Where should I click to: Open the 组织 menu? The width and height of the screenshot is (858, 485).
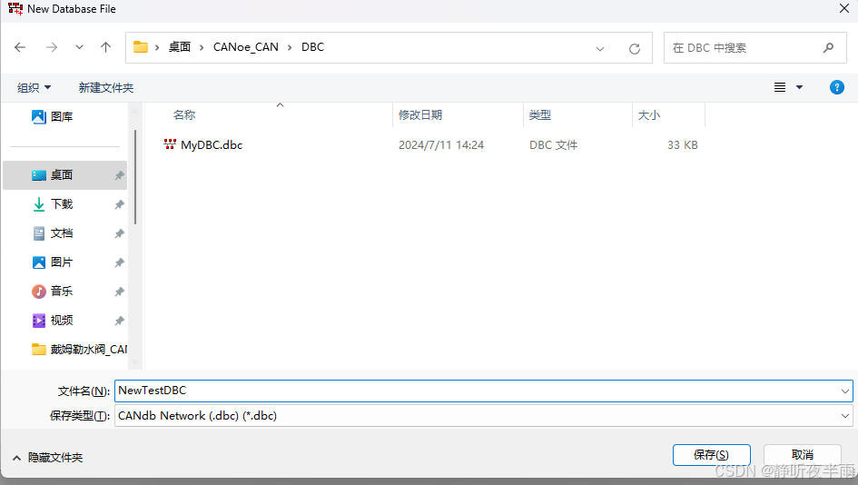coord(34,87)
